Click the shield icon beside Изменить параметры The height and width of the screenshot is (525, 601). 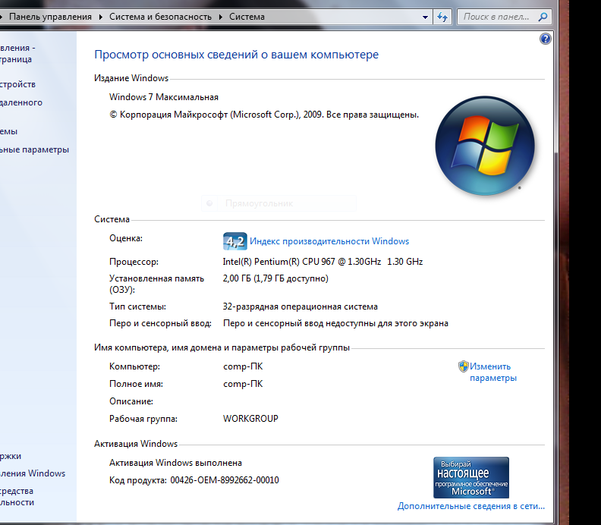[x=464, y=366]
